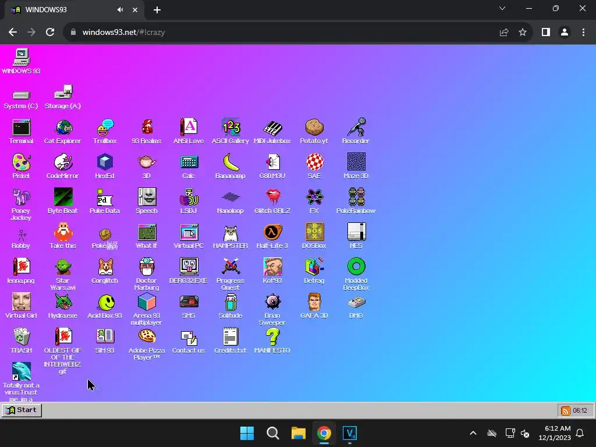Select the 93 Realms icon
The height and width of the screenshot is (447, 596).
147,132
